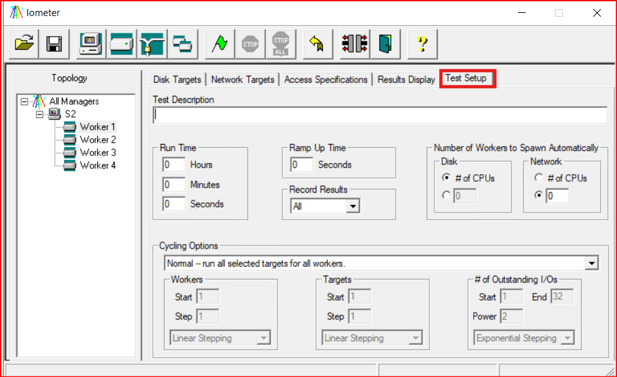
Task: Add a new network worker icon
Action: click(152, 44)
